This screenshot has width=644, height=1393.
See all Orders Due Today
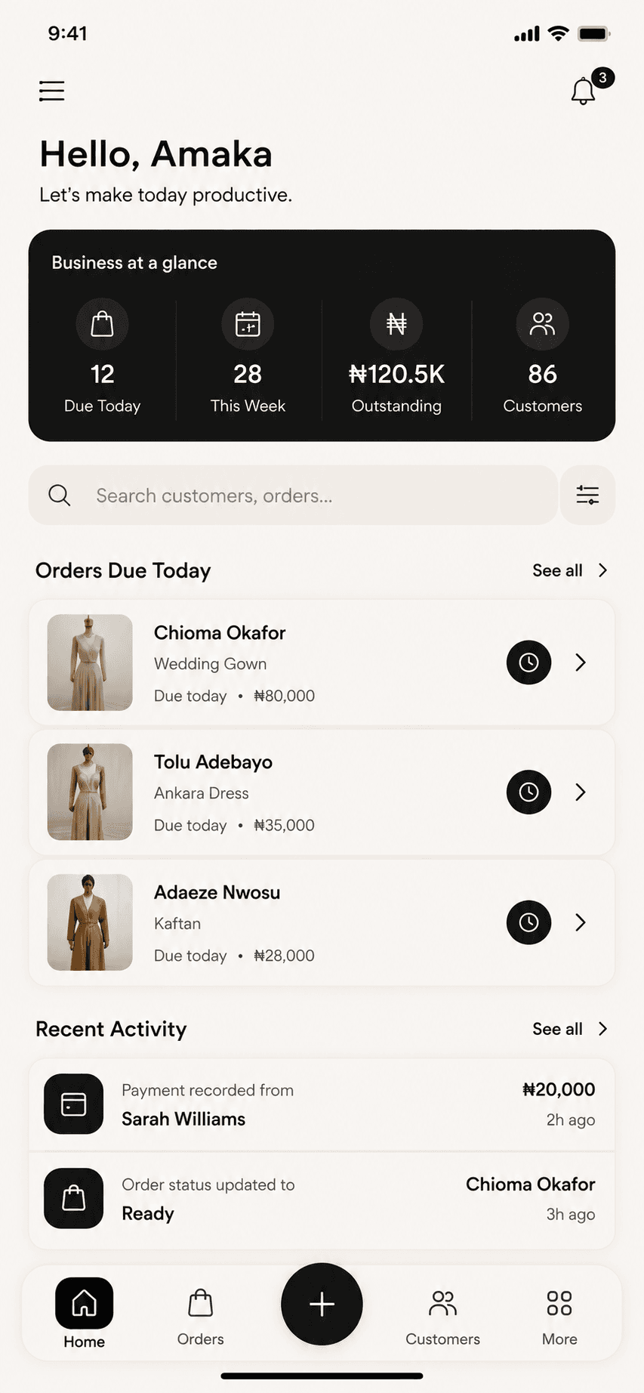point(557,570)
